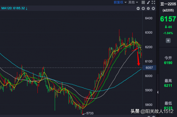Screen dimensions: 177x117
Task: Open MA indicator settings gear
Action: pos(148,9)
